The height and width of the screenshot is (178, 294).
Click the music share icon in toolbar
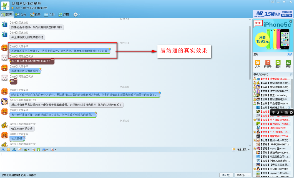[38, 150]
